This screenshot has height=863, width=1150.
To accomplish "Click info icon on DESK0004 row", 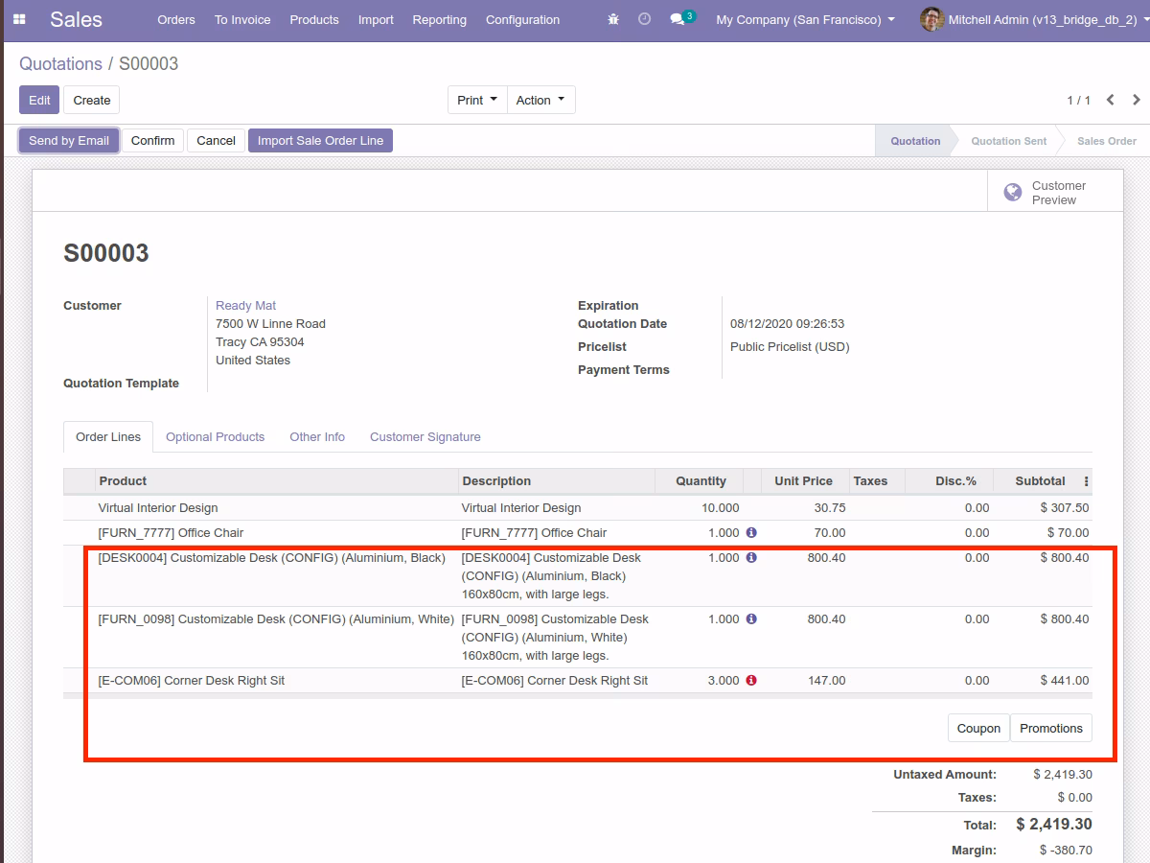I will pyautogui.click(x=751, y=557).
